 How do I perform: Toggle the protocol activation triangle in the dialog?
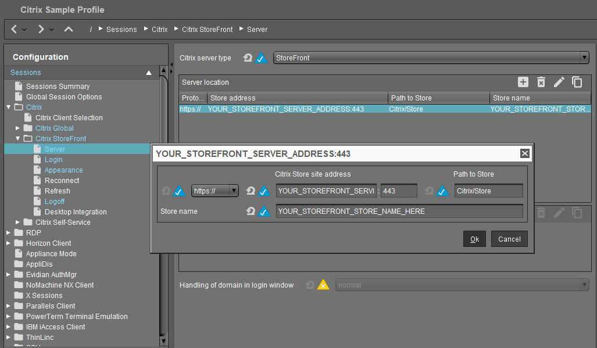point(179,191)
